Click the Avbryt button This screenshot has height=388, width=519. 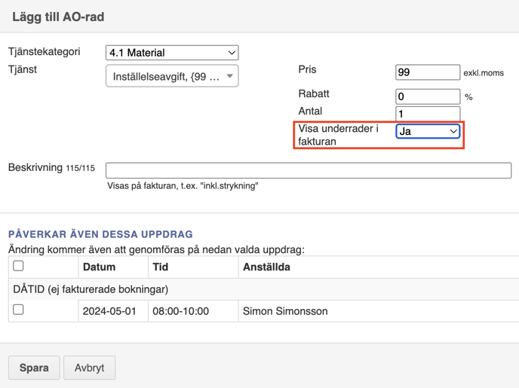point(89,368)
